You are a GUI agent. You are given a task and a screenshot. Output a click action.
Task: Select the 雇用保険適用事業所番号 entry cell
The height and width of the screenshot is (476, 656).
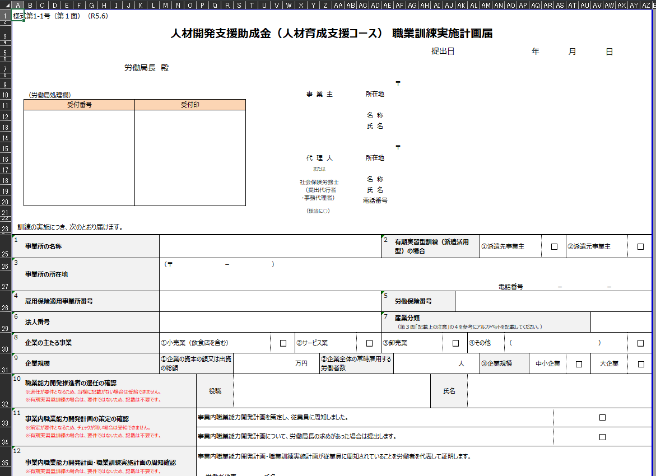[269, 301]
